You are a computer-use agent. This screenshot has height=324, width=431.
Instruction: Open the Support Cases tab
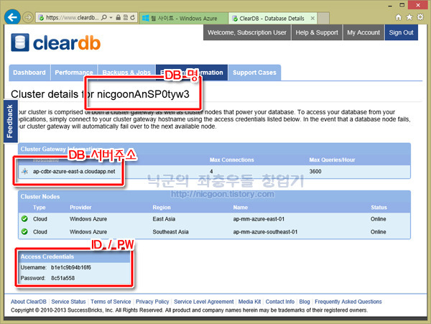(254, 73)
